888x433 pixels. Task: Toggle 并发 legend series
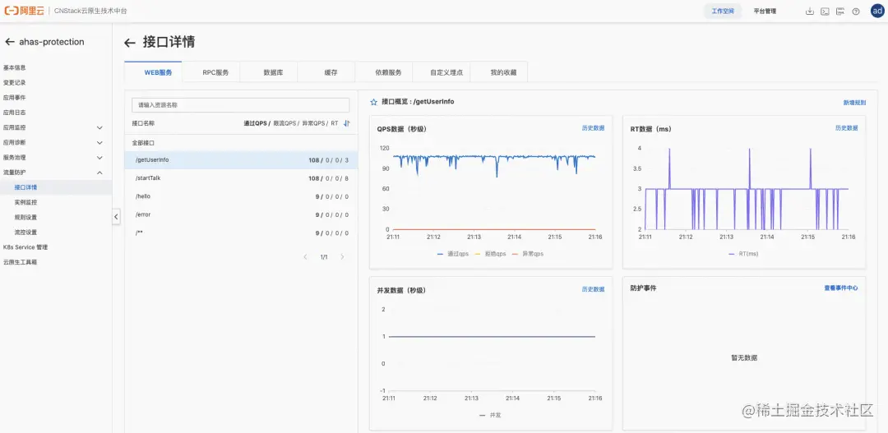coord(490,415)
